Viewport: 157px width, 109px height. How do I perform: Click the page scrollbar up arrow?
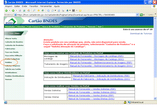(x=155, y=18)
